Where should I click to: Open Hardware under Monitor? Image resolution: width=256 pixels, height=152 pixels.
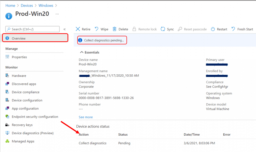pos(19,76)
